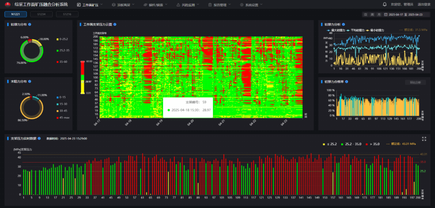Expand the 风险监测 dropdown menu
Screen dimensions: 435x208
point(198,4)
